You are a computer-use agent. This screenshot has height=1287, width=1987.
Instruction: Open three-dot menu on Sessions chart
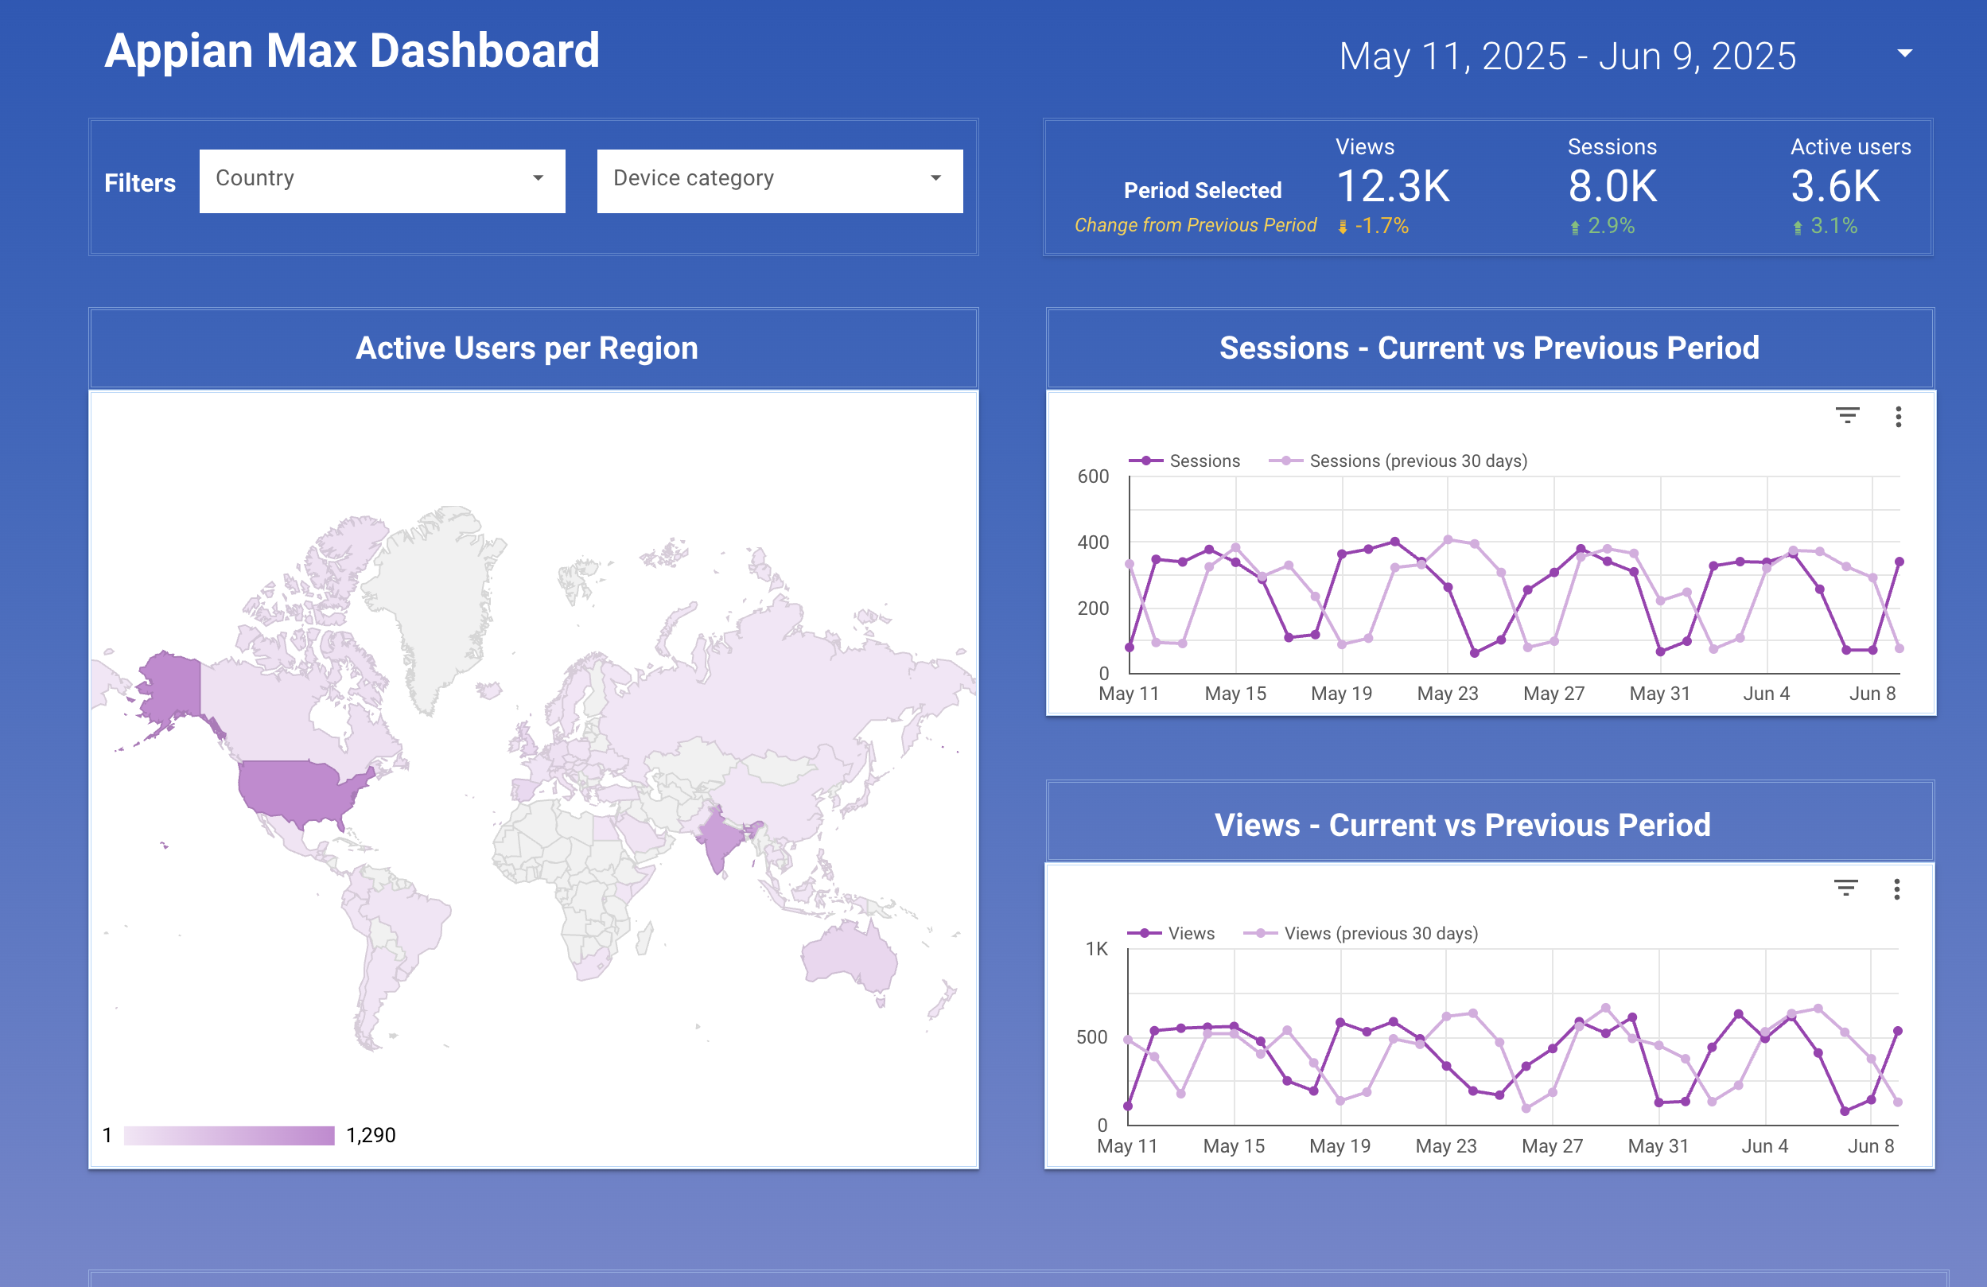(1898, 417)
